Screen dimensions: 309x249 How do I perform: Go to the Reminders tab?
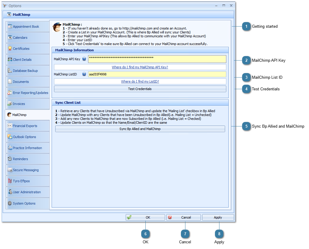pos(27,159)
